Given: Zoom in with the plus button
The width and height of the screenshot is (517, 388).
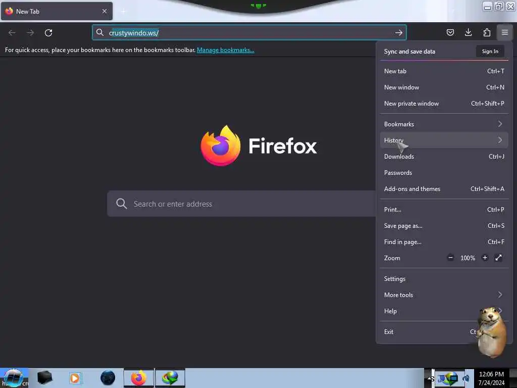Looking at the screenshot, I should coord(485,258).
